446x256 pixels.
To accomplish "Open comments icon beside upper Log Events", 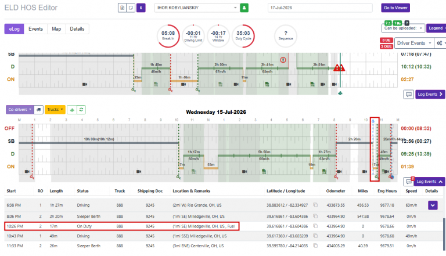I will [408, 95].
